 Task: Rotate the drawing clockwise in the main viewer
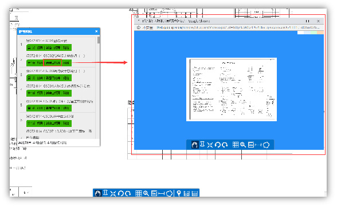coord(128,193)
